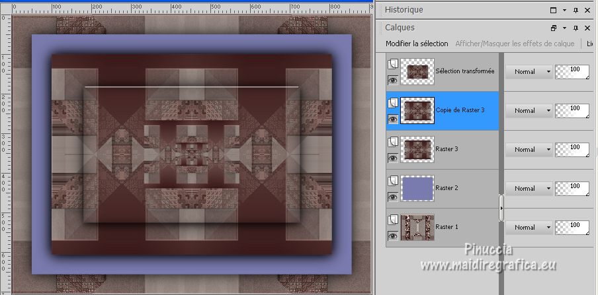Select the Raster 1 layer thumbnail
Image resolution: width=598 pixels, height=295 pixels.
[x=417, y=227]
